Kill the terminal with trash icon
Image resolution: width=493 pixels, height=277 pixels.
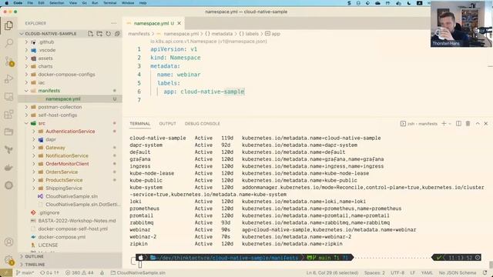click(x=468, y=123)
